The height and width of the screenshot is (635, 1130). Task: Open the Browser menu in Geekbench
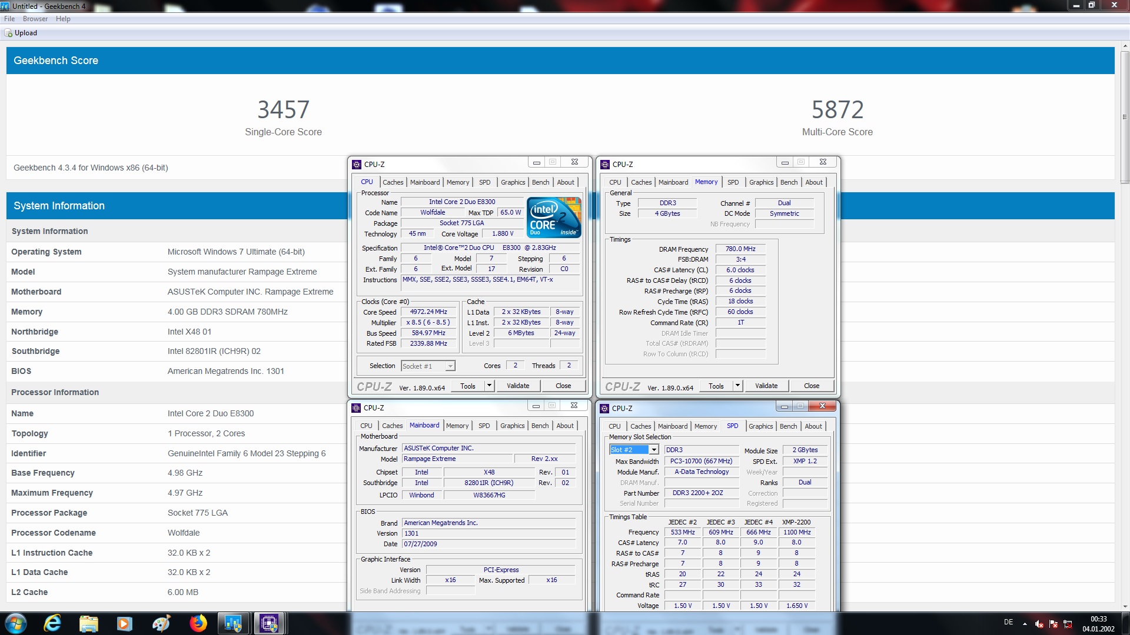click(35, 19)
